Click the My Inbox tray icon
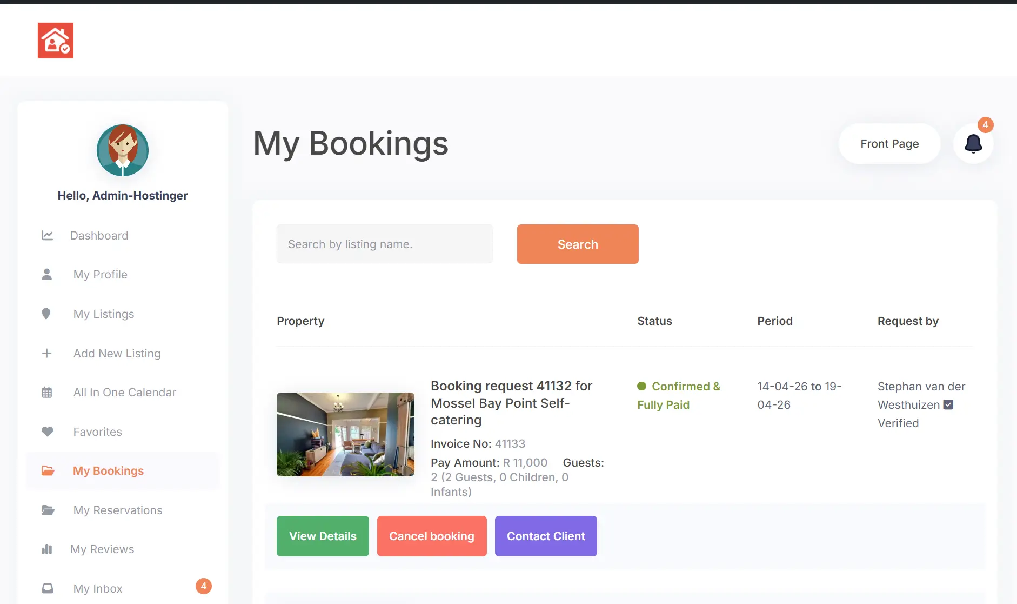The width and height of the screenshot is (1017, 604). coord(48,588)
